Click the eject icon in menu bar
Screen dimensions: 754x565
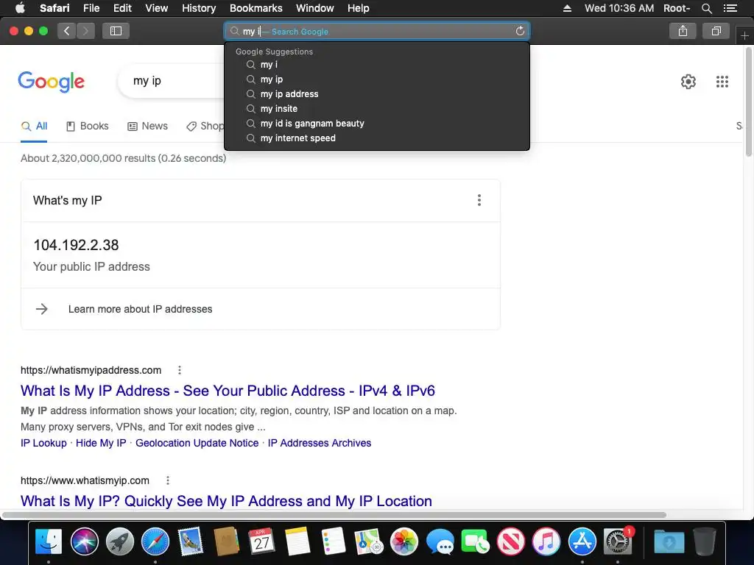point(568,8)
